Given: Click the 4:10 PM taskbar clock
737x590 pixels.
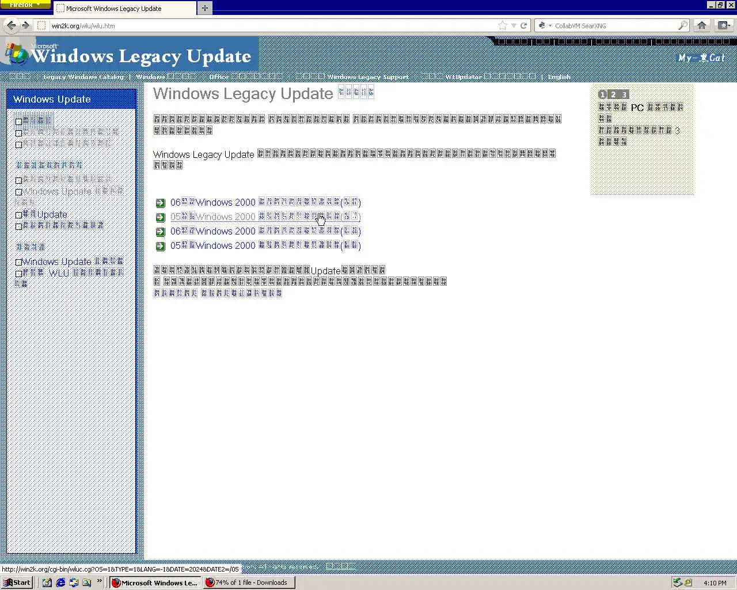Looking at the screenshot, I should pyautogui.click(x=715, y=583).
